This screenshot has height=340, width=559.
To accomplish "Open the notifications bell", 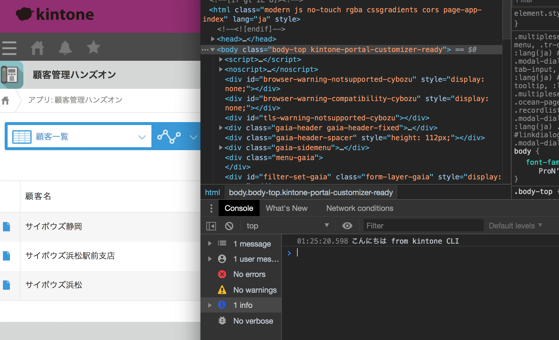I will point(65,48).
